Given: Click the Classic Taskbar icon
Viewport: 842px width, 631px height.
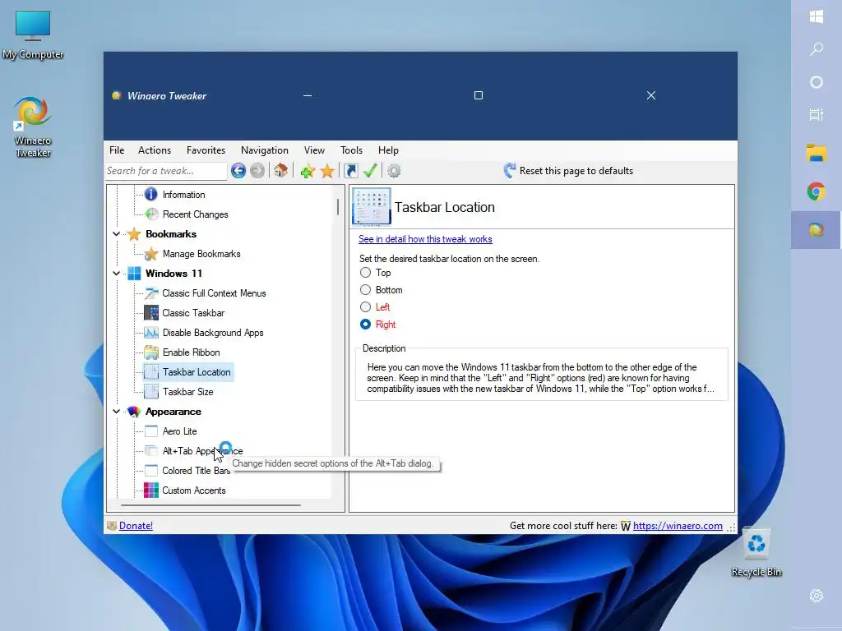Looking at the screenshot, I should tap(151, 313).
